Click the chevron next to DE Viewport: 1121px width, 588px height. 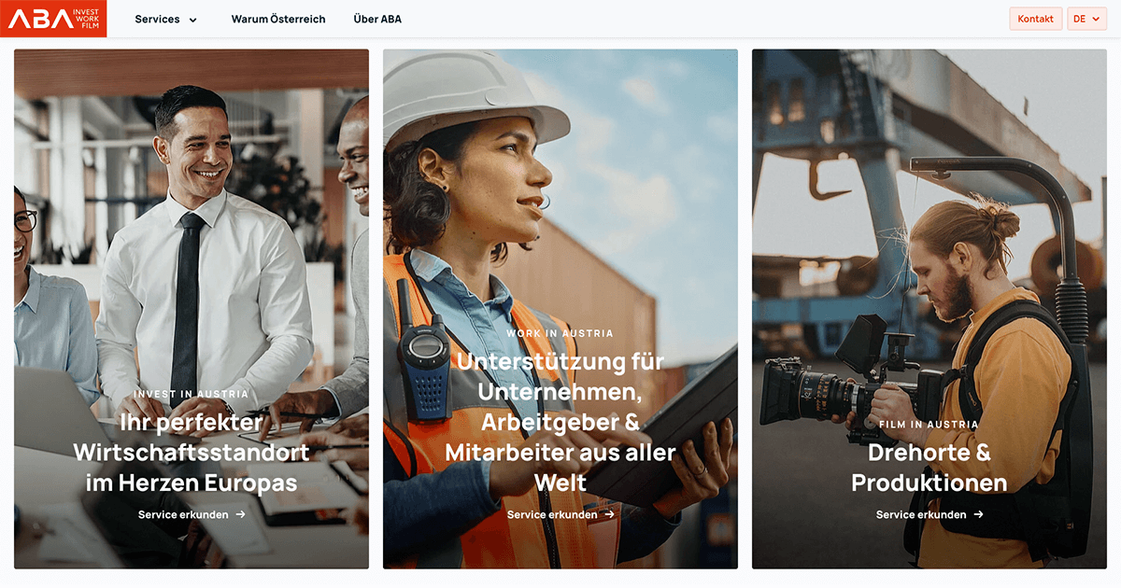[1094, 19]
